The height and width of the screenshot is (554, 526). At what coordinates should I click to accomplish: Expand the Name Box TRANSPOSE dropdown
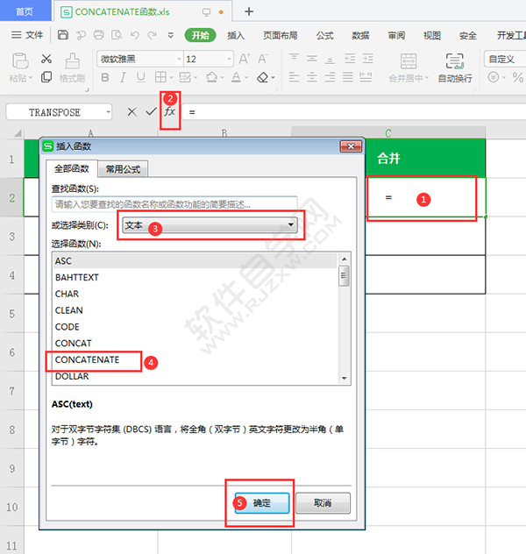108,112
